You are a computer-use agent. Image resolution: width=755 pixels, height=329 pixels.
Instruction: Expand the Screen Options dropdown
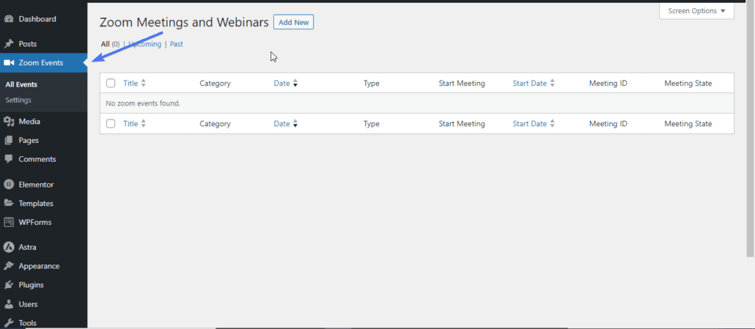click(x=696, y=10)
